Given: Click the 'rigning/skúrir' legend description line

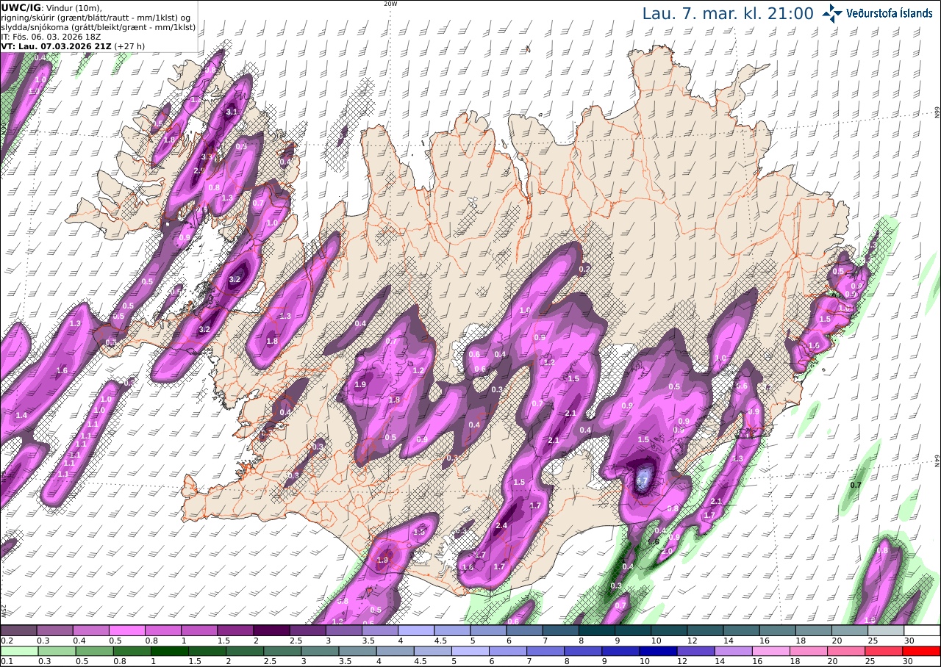Looking at the screenshot, I should click(96, 18).
